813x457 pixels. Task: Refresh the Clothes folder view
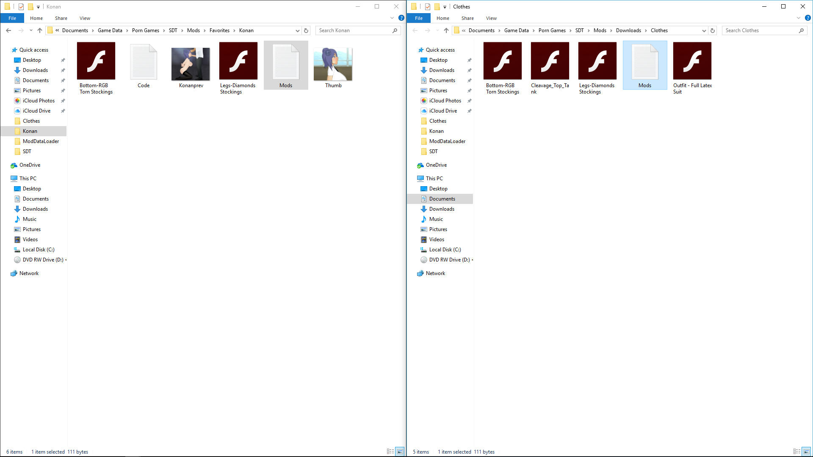click(713, 30)
